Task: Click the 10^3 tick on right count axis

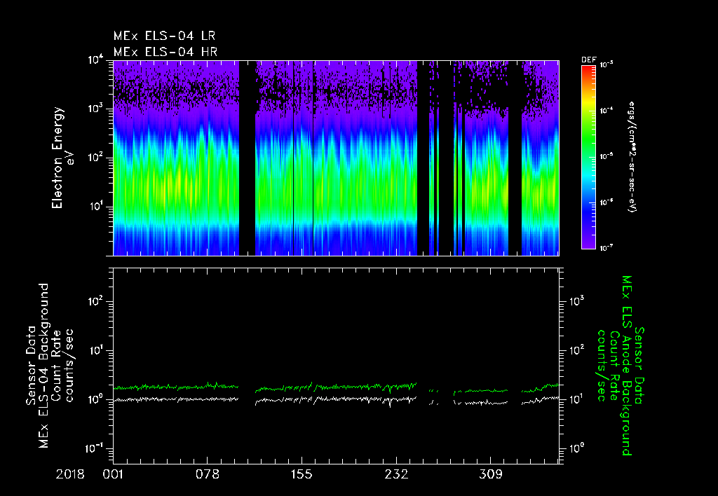Action: coord(576,301)
